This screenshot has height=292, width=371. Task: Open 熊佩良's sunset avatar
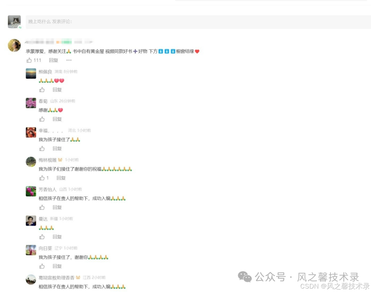(31, 73)
